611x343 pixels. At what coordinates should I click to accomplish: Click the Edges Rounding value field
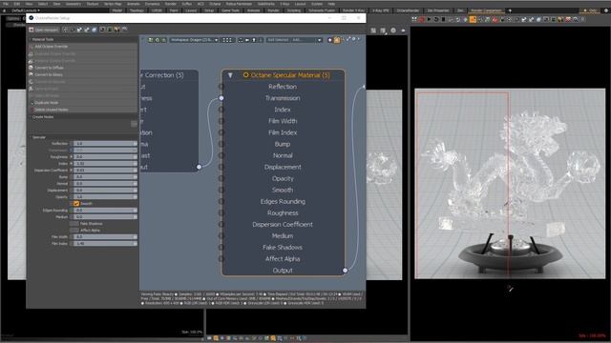(x=105, y=210)
